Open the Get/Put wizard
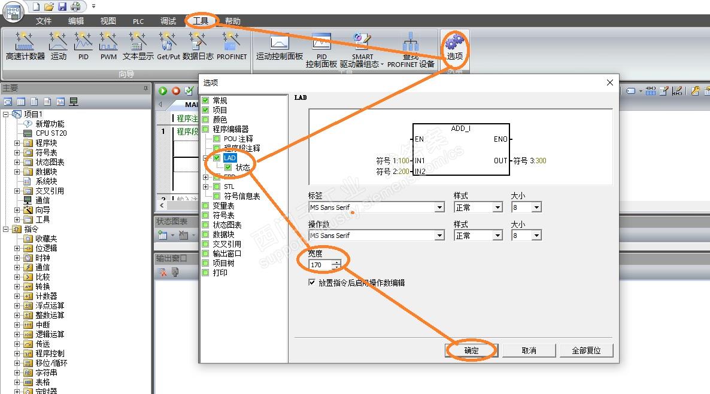Viewport: 710px width, 394px height. [x=168, y=46]
